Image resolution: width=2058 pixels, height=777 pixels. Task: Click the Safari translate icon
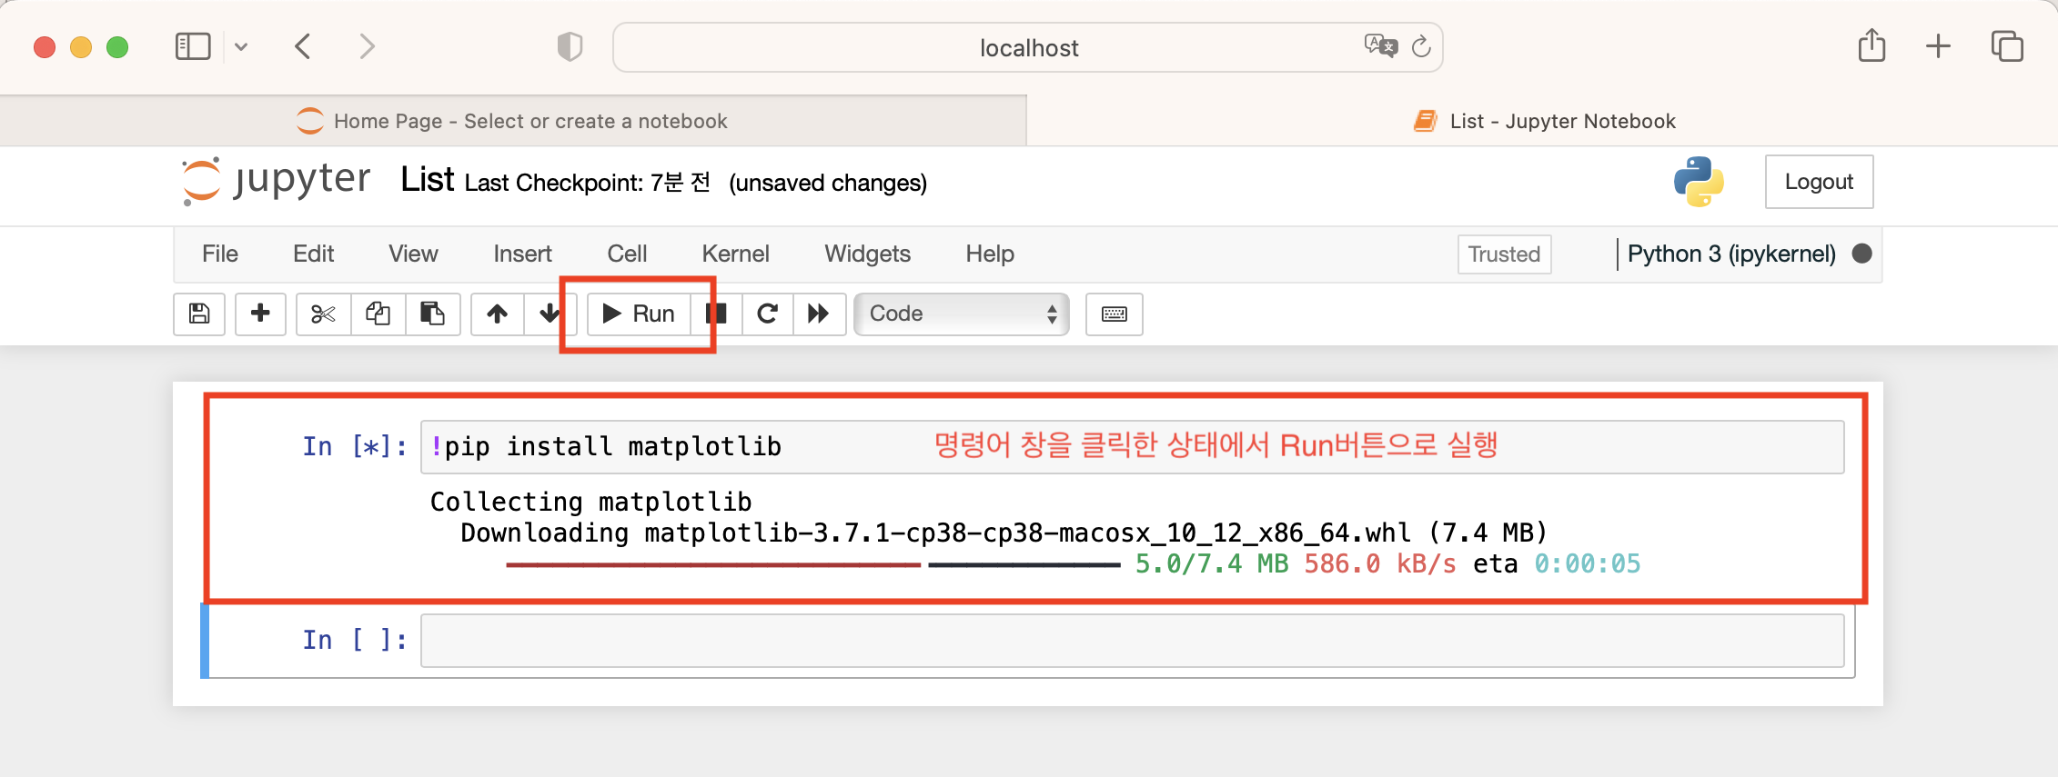1380,45
